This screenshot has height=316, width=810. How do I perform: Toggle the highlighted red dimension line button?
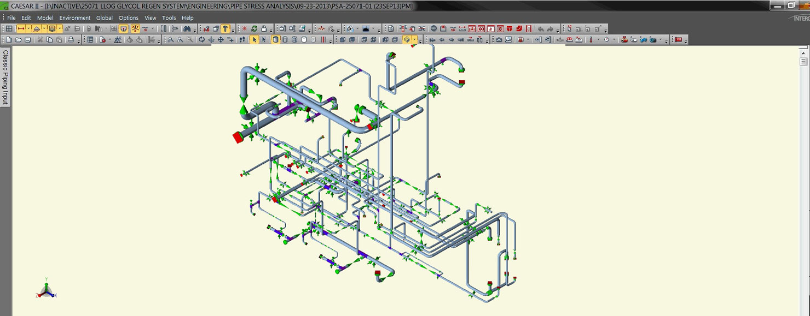pos(21,28)
